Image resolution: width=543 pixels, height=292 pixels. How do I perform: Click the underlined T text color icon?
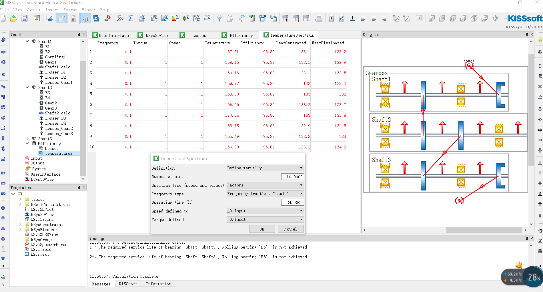click(x=353, y=19)
